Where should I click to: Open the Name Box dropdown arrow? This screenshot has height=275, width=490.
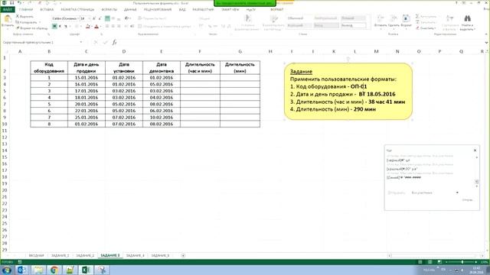81,42
